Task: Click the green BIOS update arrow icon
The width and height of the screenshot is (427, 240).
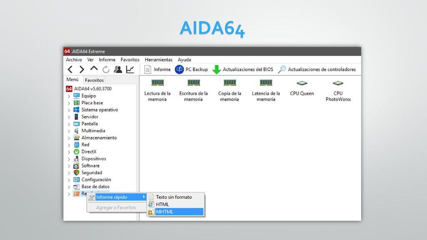Action: 216,70
